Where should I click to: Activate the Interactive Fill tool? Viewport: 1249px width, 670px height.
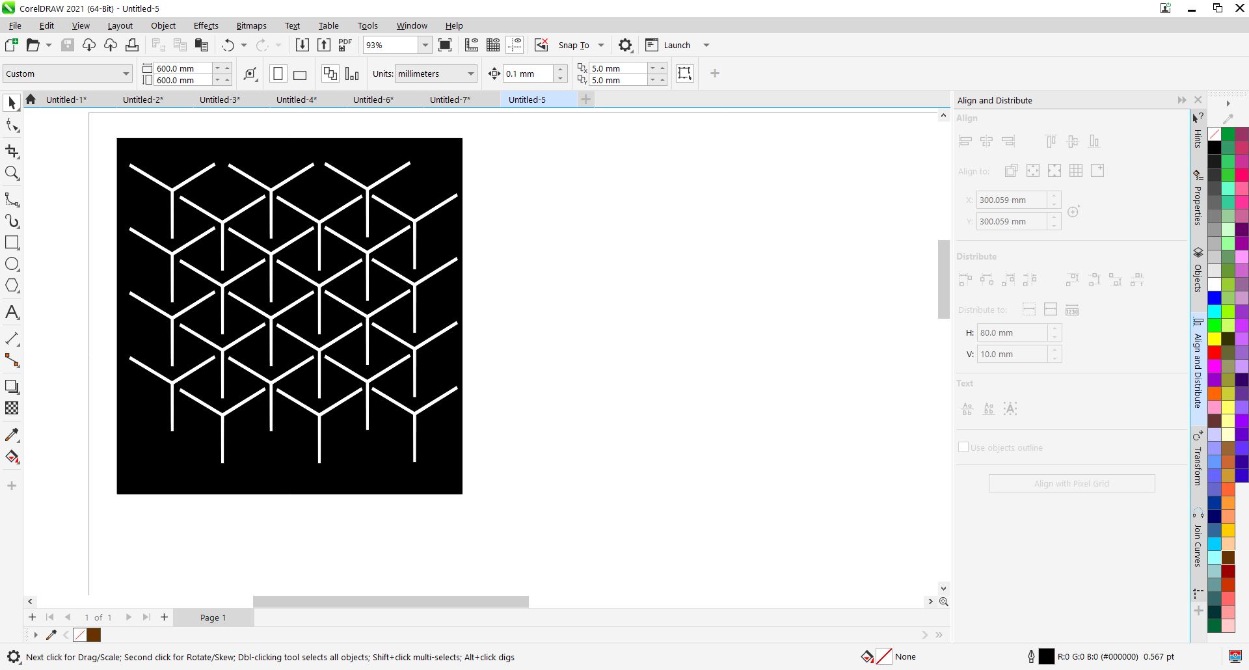(12, 457)
